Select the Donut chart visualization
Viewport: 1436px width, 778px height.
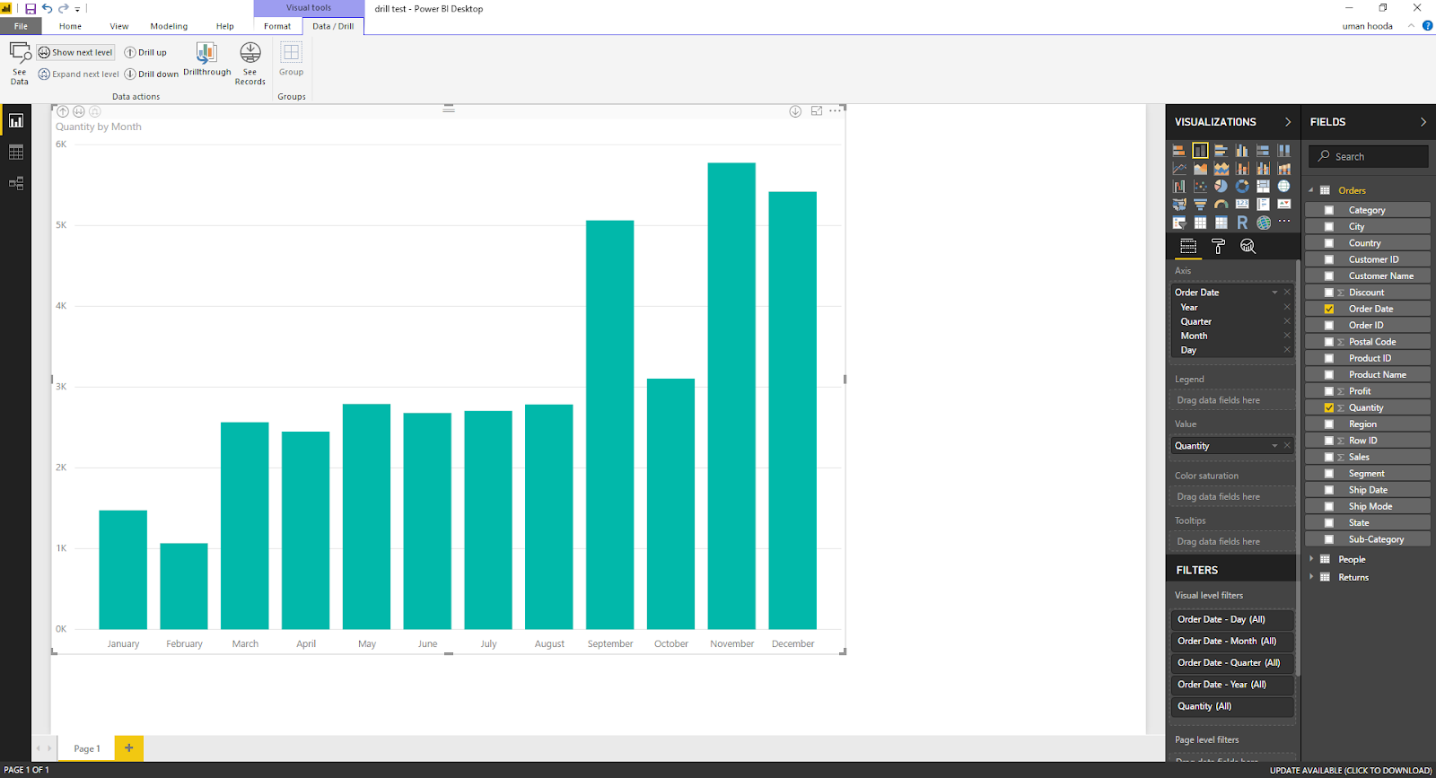1242,187
